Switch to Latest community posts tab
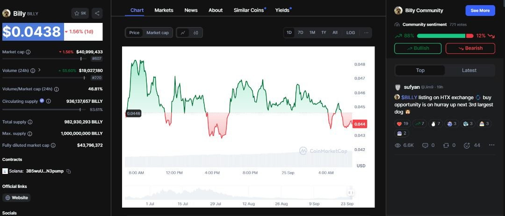The image size is (505, 216). pyautogui.click(x=469, y=70)
